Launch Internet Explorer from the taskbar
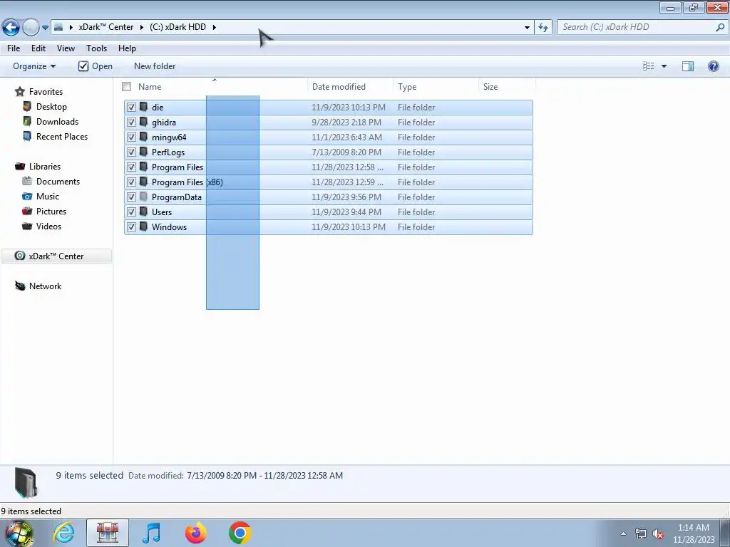The image size is (730, 547). [63, 533]
